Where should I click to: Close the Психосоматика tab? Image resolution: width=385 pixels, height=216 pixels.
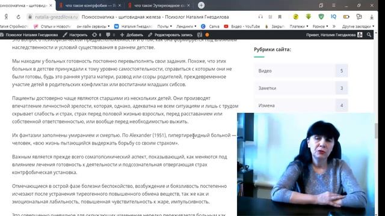[x=51, y=5]
